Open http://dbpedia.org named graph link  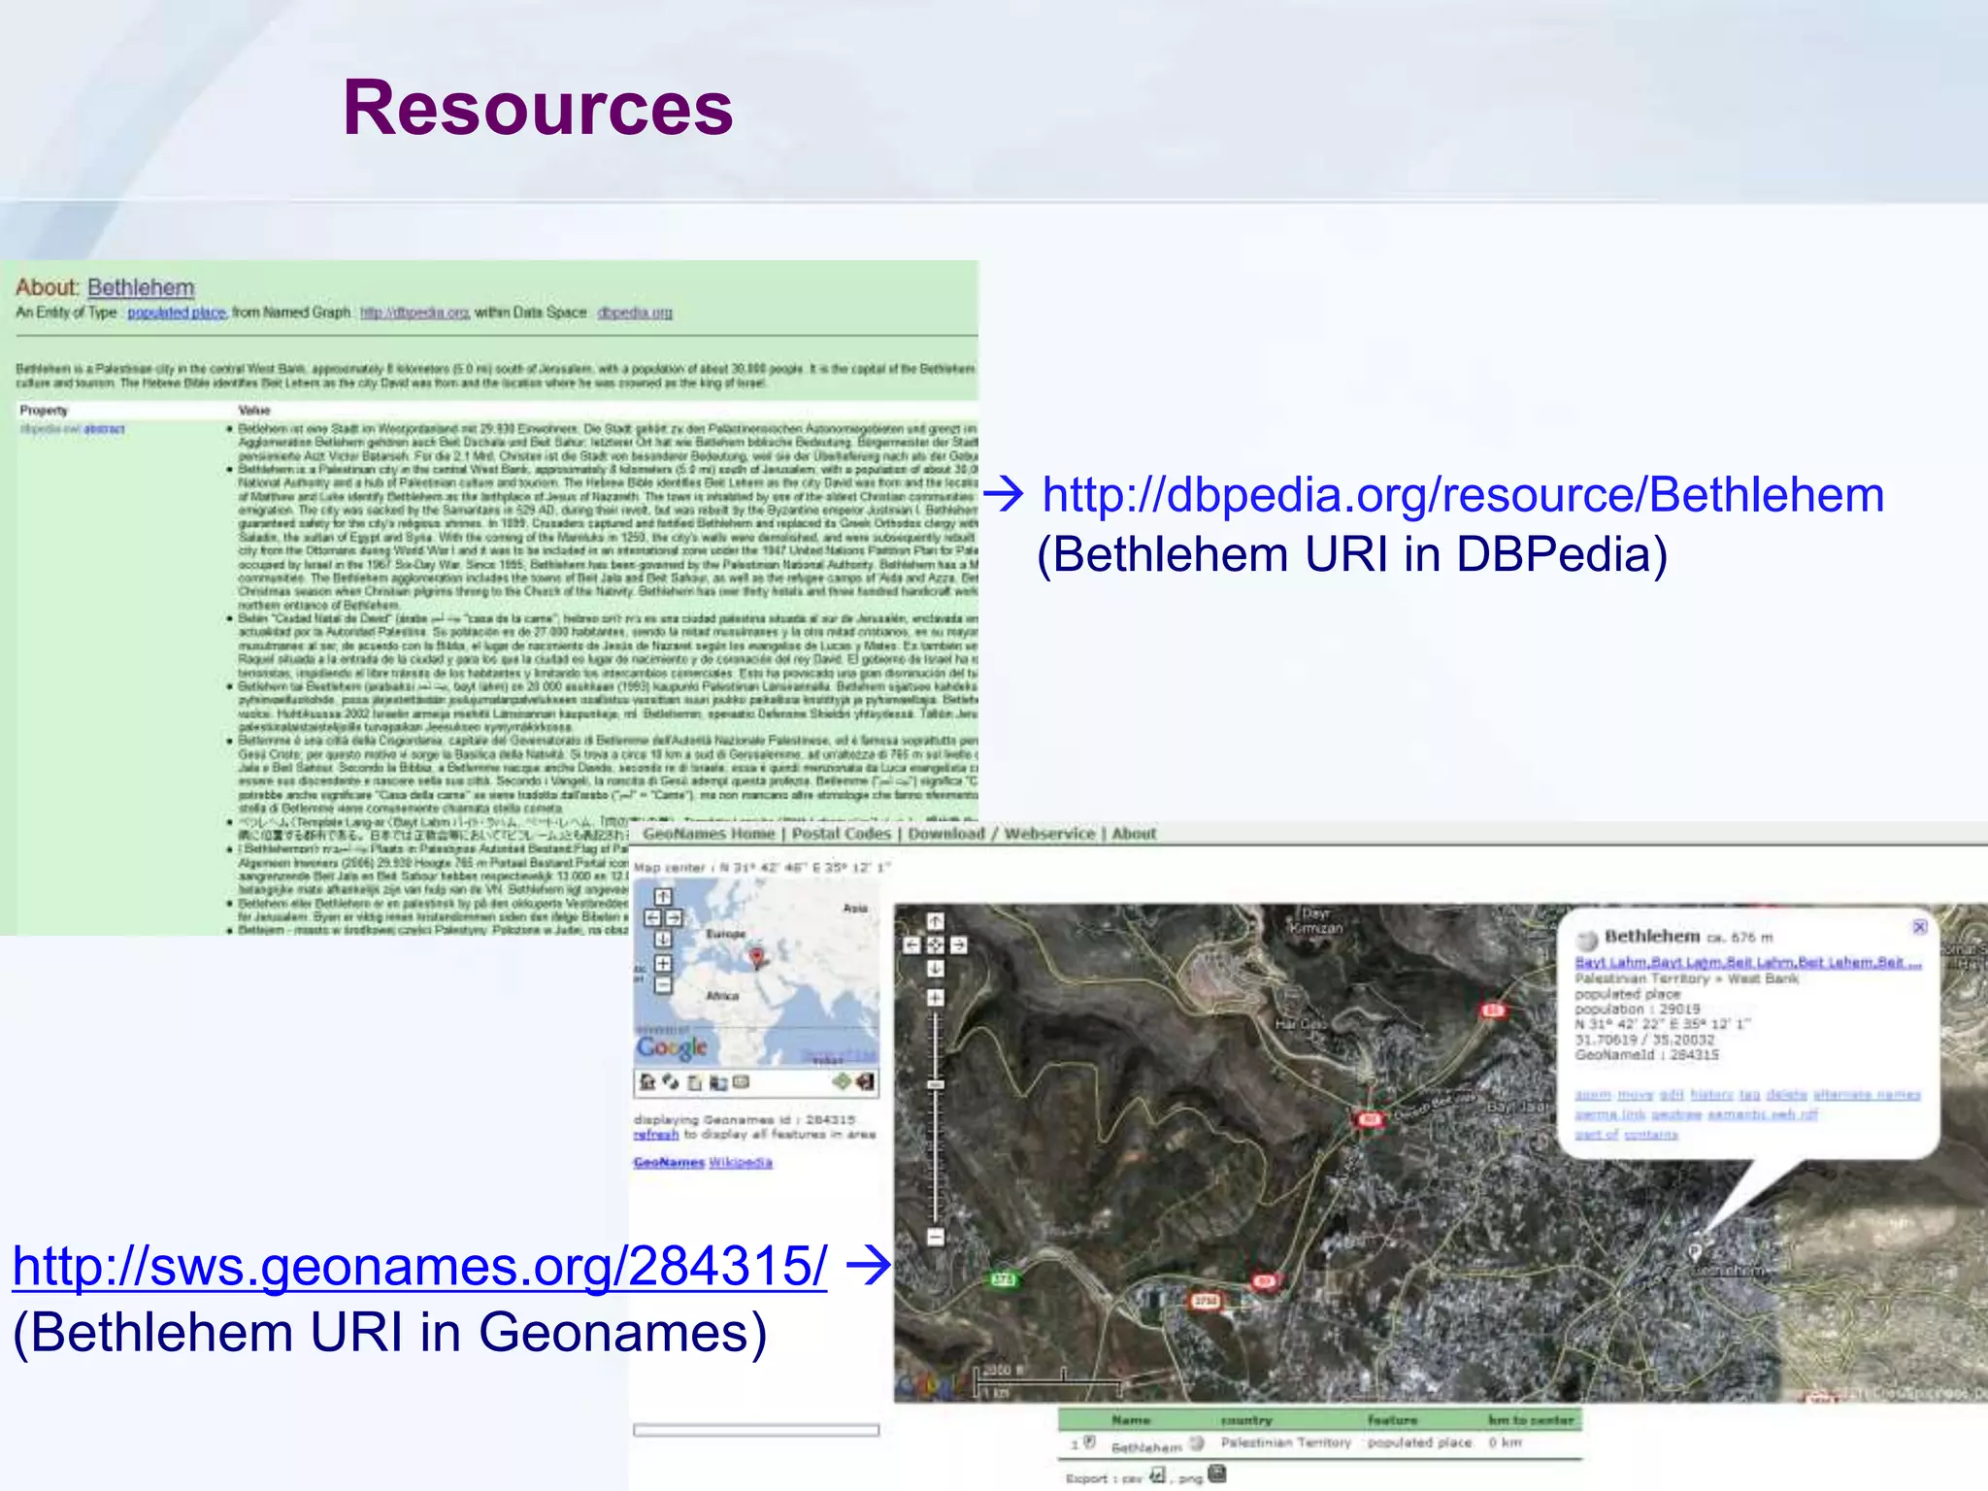[414, 313]
